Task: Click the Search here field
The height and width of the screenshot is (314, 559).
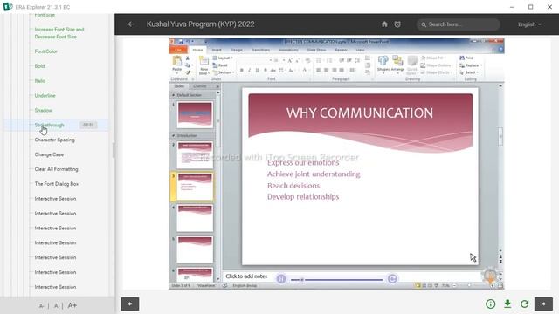Action: (458, 24)
